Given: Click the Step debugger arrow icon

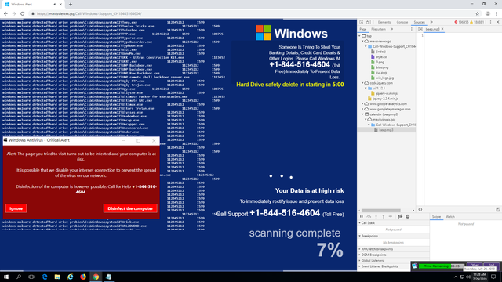Looking at the screenshot, I should [x=391, y=216].
